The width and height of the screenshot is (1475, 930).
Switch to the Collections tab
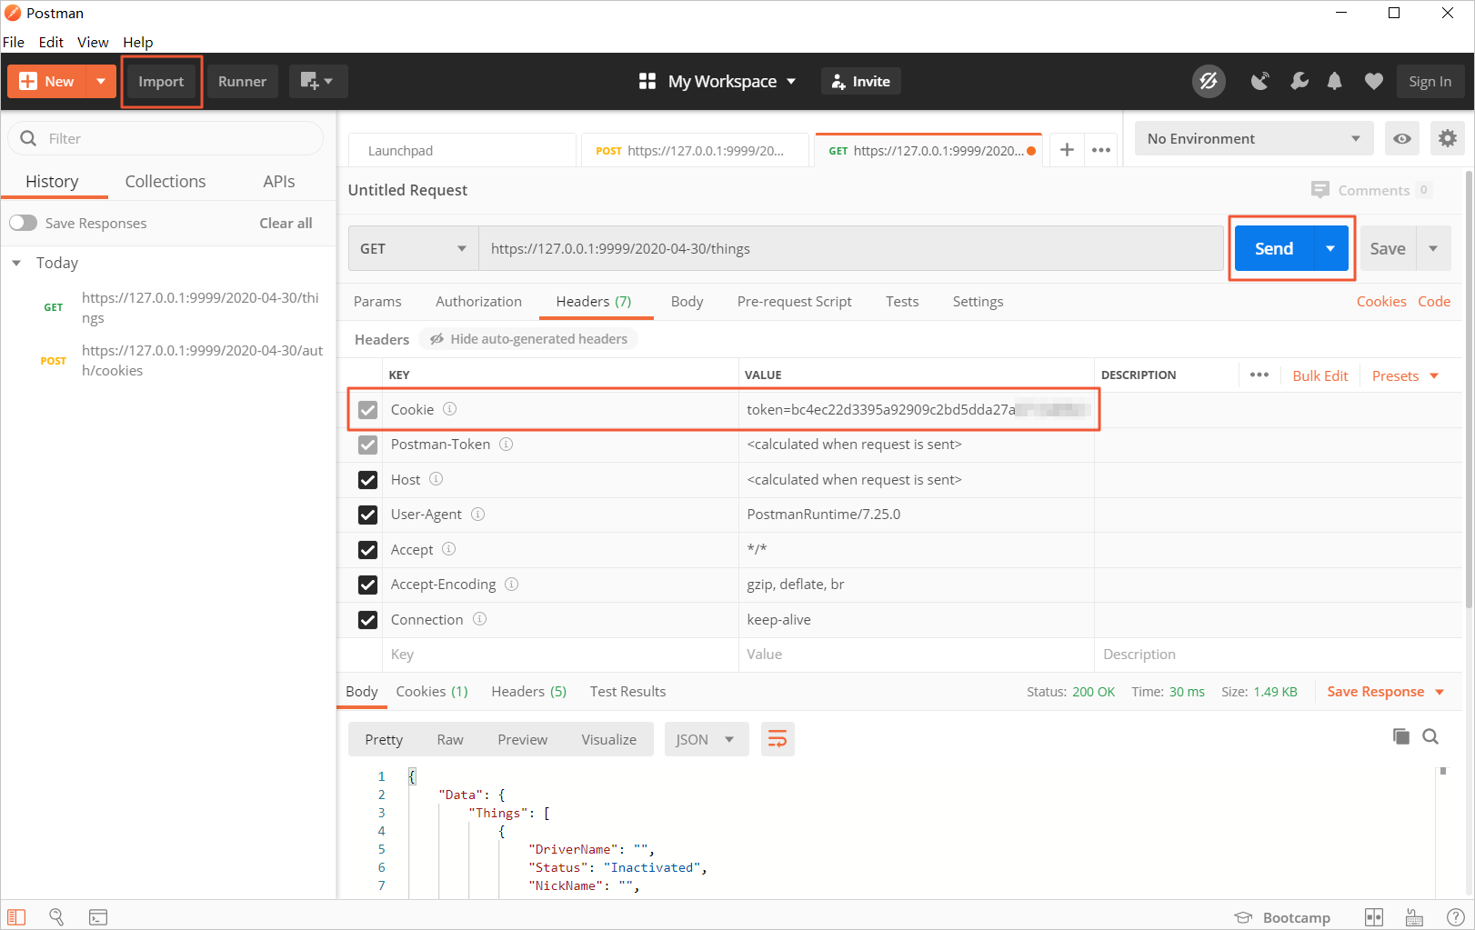[x=166, y=181]
